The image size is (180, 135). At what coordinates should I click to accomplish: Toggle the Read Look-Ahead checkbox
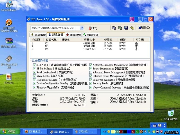click(x=34, y=72)
